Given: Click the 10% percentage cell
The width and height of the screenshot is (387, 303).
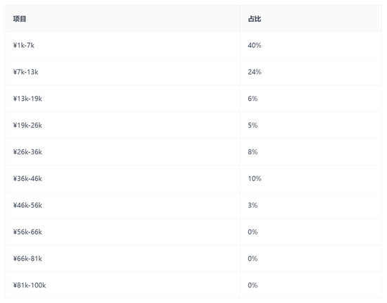Looking at the screenshot, I should (255, 179).
